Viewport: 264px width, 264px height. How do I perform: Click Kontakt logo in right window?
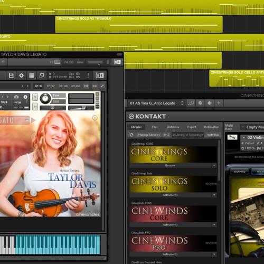click(147, 116)
